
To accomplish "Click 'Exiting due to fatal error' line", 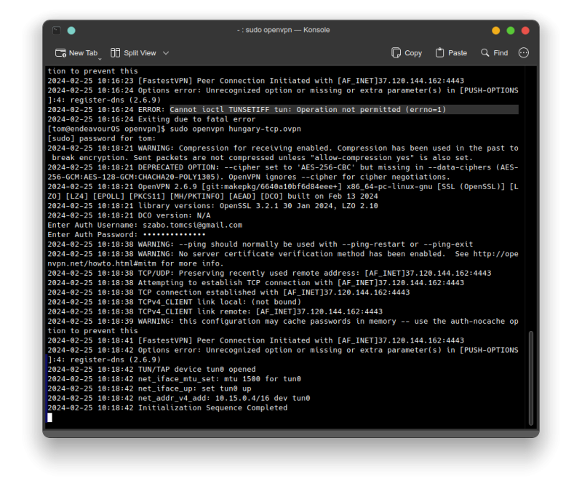I will coord(151,119).
